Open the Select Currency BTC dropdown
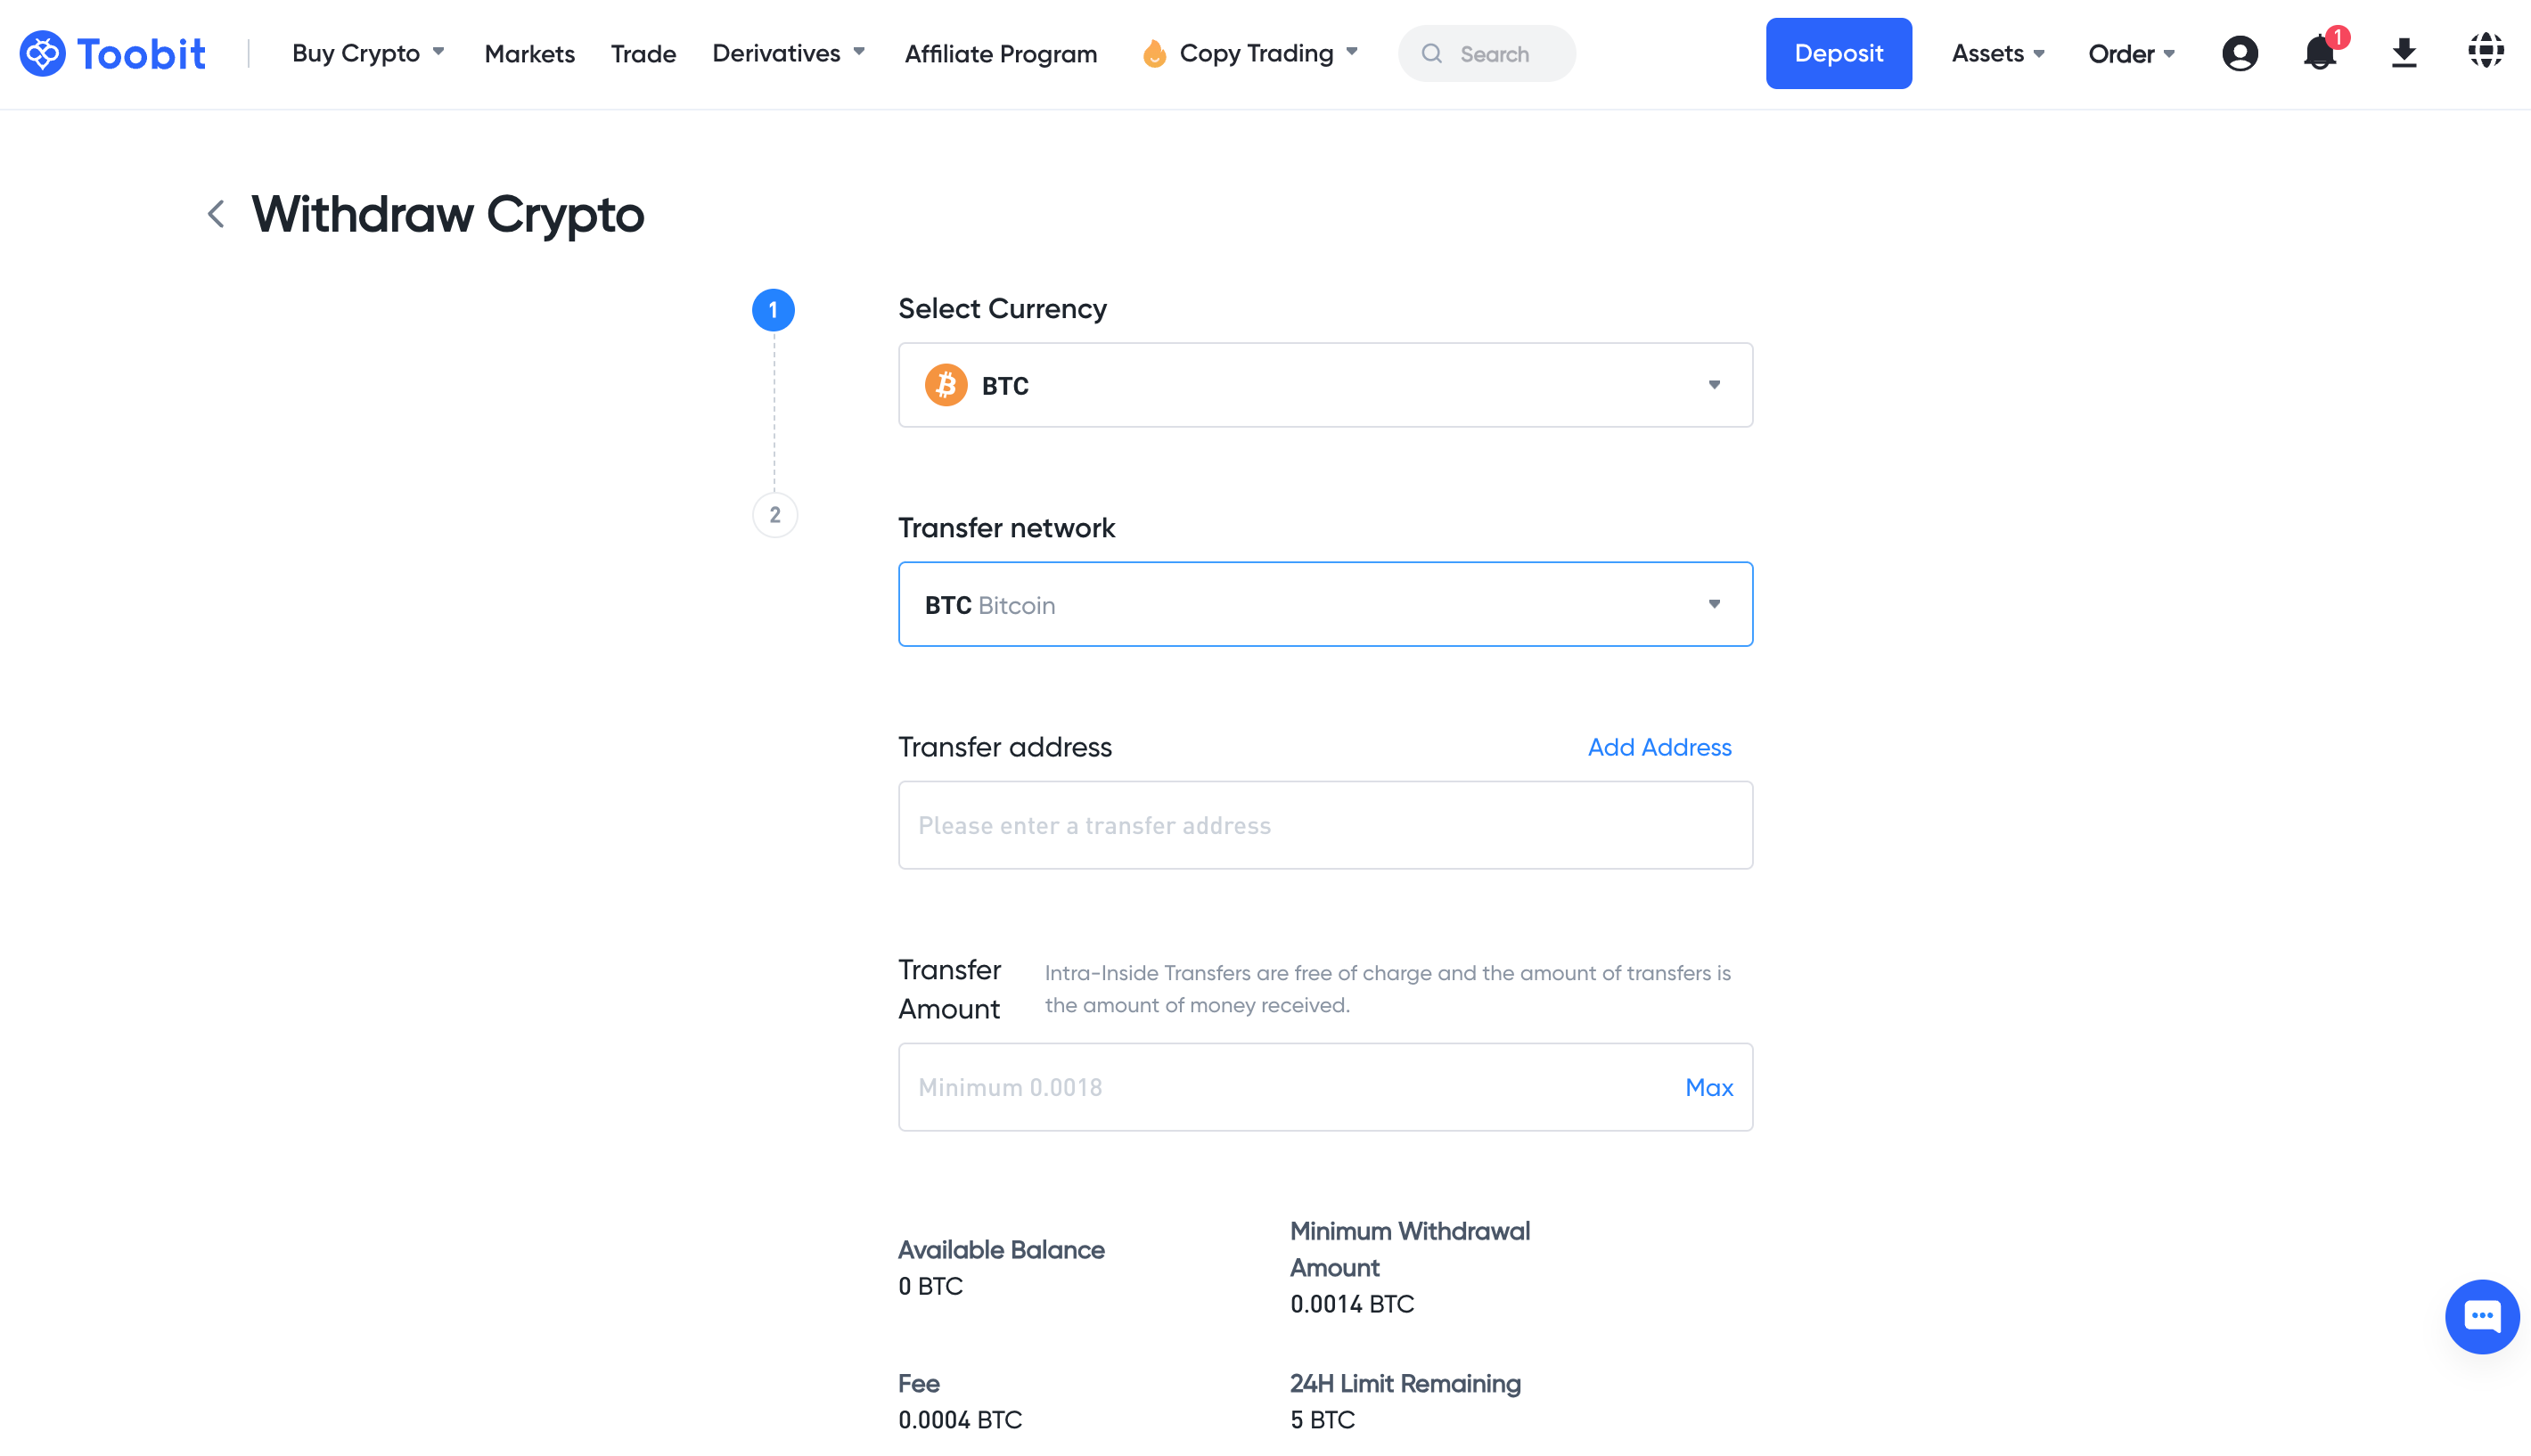Image resolution: width=2531 pixels, height=1456 pixels. (1325, 386)
